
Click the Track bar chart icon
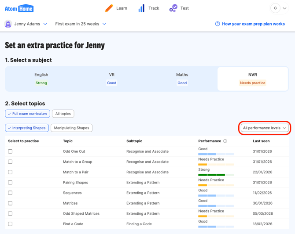tap(141, 8)
